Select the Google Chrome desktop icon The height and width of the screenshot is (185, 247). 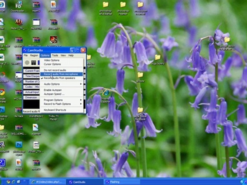pos(2,92)
